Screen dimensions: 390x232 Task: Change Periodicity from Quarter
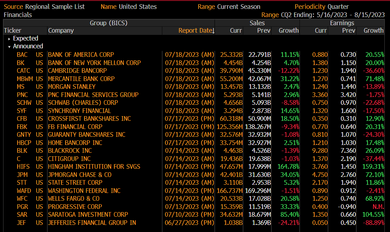pyautogui.click(x=338, y=7)
